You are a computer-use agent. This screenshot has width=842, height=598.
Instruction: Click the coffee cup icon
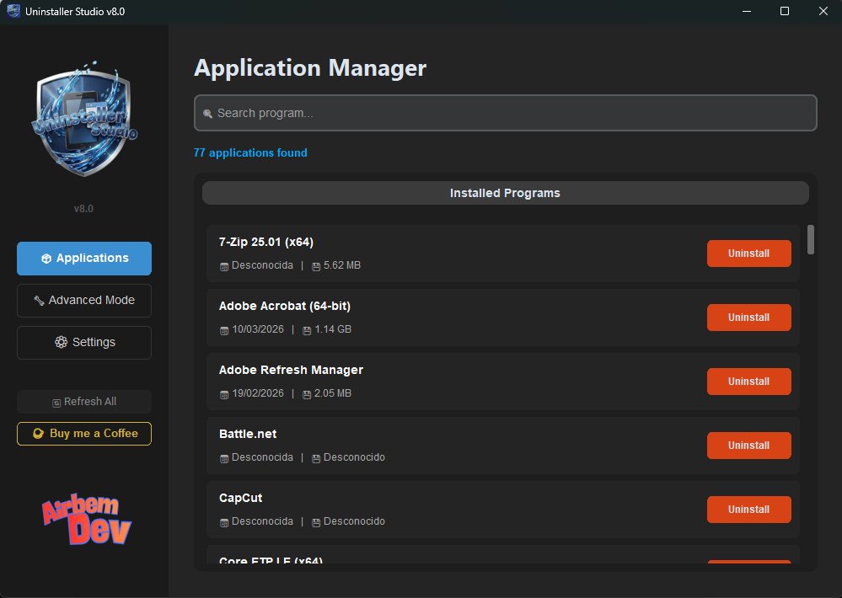tap(38, 434)
